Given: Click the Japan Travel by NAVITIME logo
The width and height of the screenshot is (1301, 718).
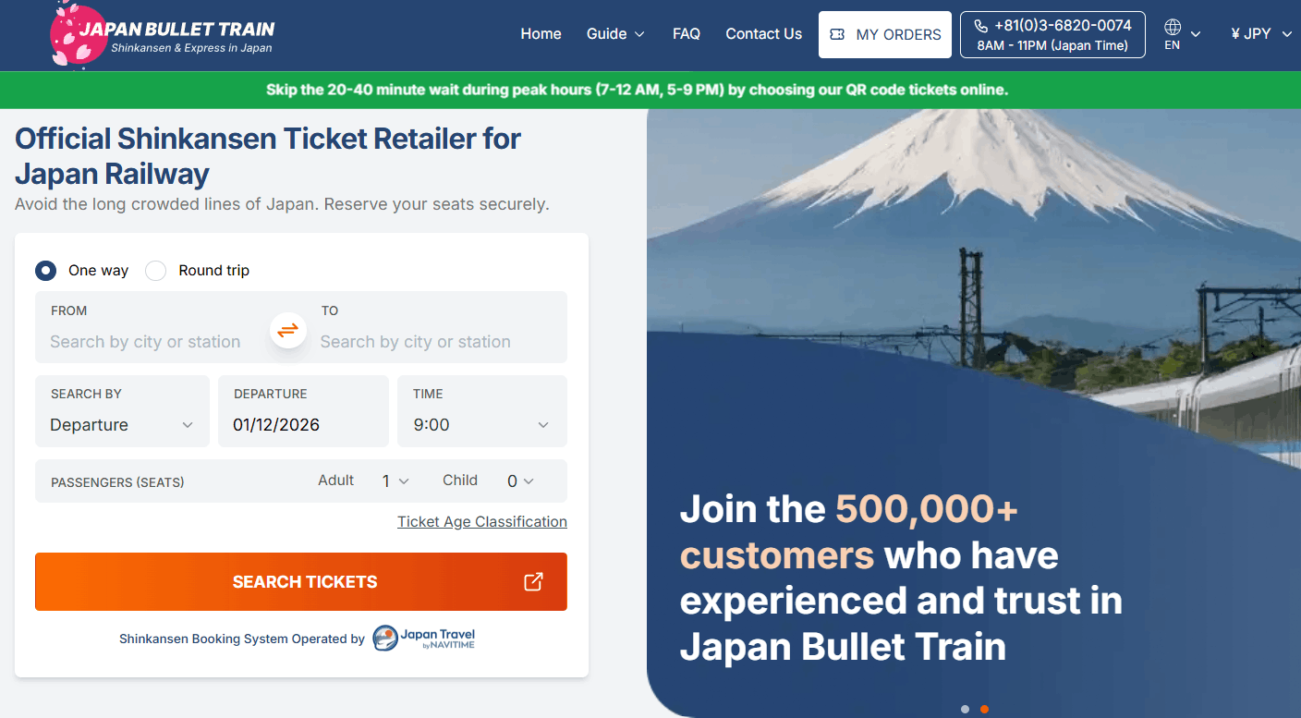Looking at the screenshot, I should click(x=423, y=638).
